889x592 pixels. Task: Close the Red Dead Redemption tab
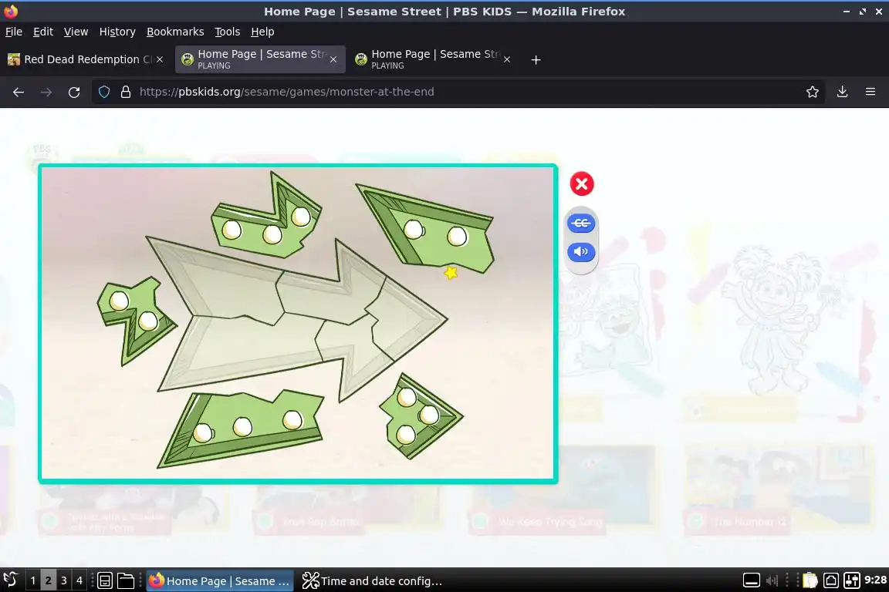pos(160,59)
